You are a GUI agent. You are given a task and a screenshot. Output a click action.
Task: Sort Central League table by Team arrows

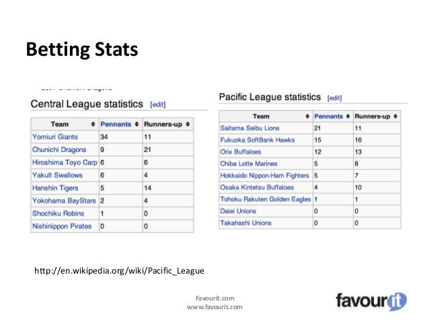coord(93,124)
